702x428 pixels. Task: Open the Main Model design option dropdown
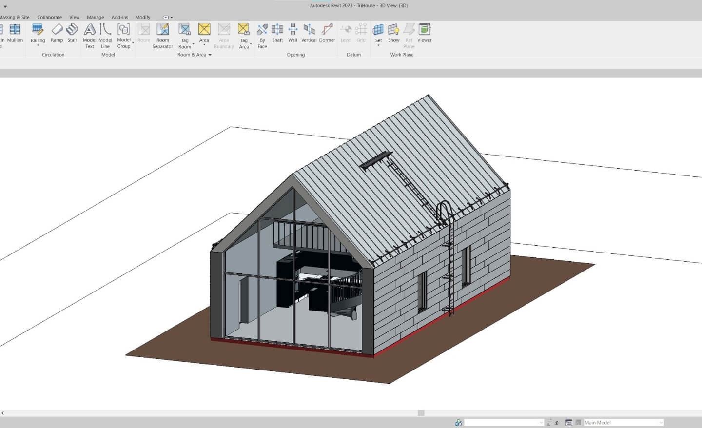[x=661, y=423]
